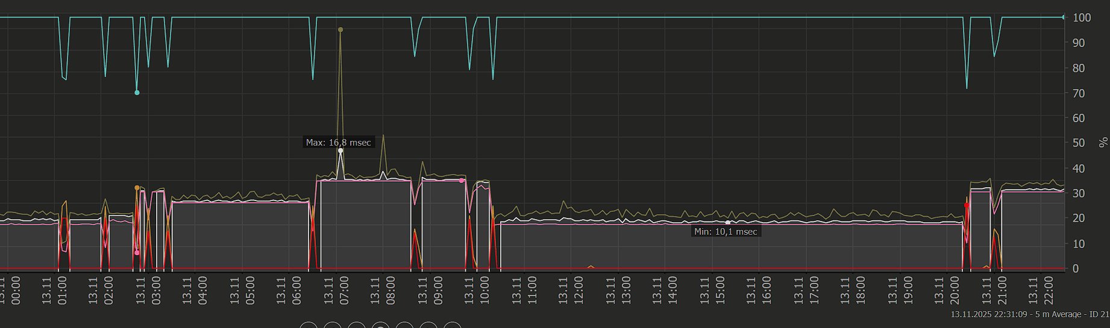
Task: Click the cyan endpoint marker at 100 percent
Action: point(1063,17)
